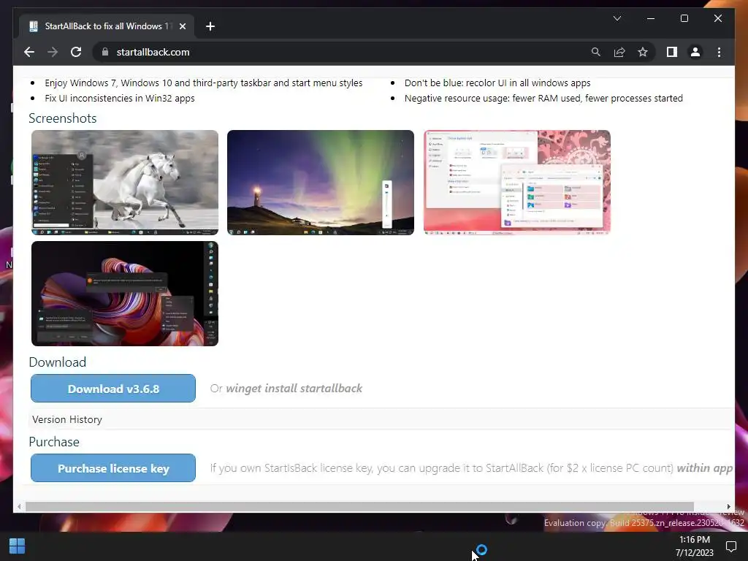Open the pink theme screenshot thumbnail
748x561 pixels.
coord(517,182)
